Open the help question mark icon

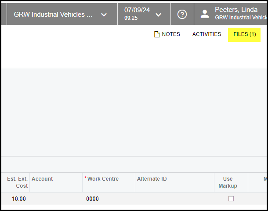coord(182,15)
